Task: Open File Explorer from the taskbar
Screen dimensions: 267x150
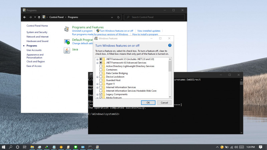Action: pos(32,147)
